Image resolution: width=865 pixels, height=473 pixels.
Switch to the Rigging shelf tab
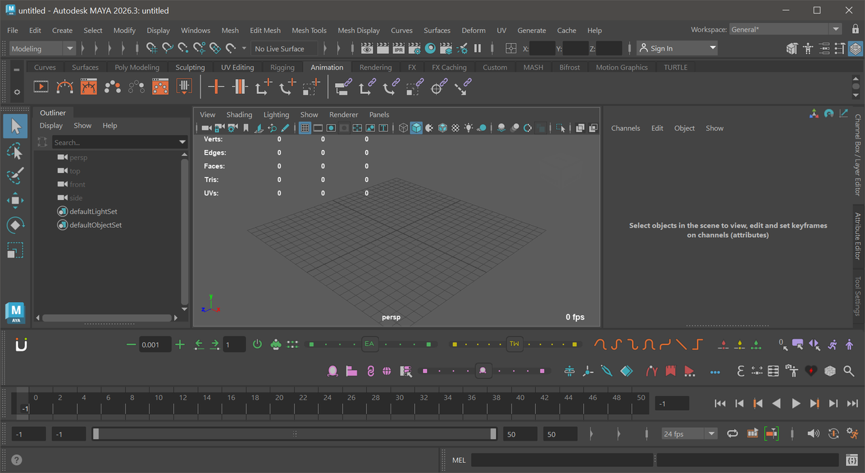pos(282,68)
